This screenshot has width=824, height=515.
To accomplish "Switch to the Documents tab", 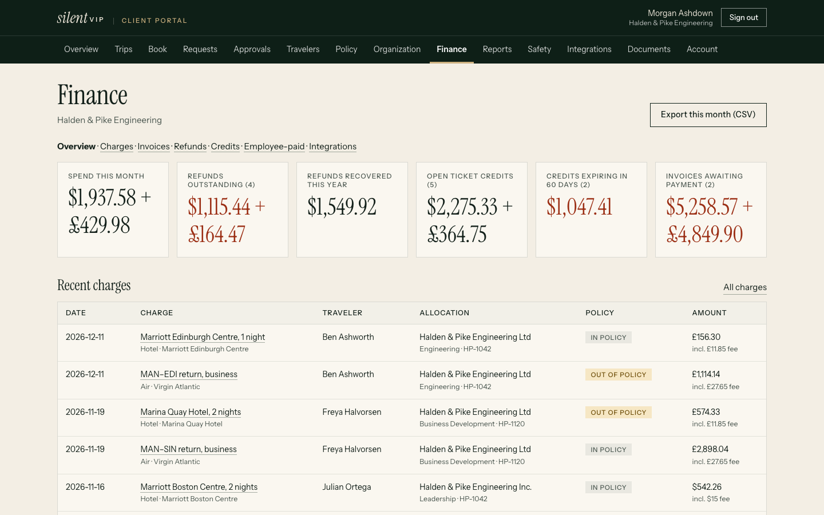I will (649, 49).
